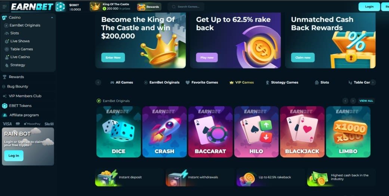Screen dimensions: 389x196
Task: Open the Rewards chest button
Action: (x=149, y=7)
